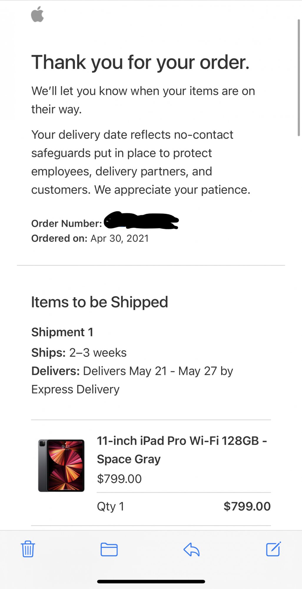Select the 11-inch iPad Pro product title

click(x=182, y=450)
